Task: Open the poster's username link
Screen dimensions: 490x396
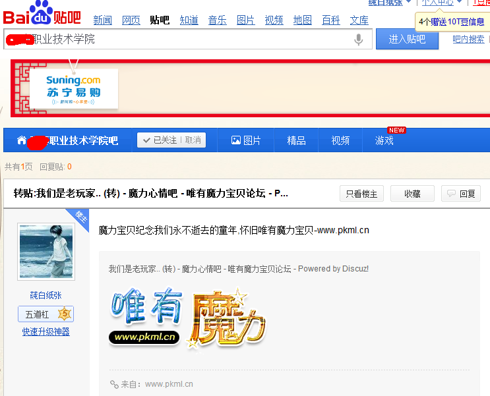Action: pyautogui.click(x=46, y=295)
